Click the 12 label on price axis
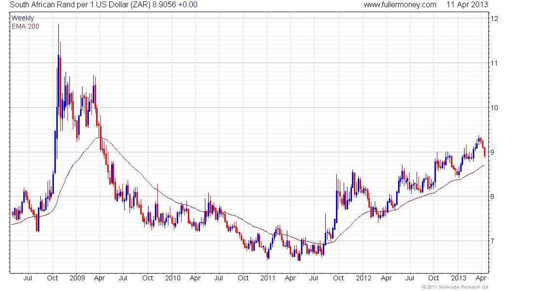The height and width of the screenshot is (291, 534). pos(495,18)
